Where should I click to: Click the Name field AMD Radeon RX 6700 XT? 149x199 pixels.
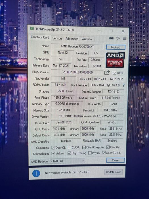(77, 46)
